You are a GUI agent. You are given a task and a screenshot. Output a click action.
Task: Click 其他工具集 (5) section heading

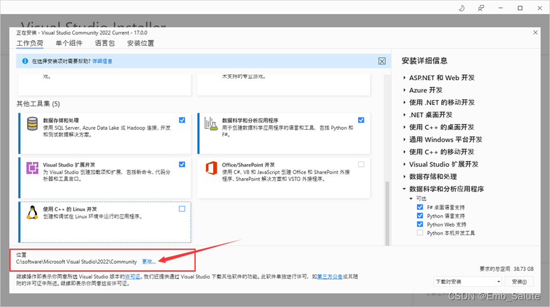(38, 104)
